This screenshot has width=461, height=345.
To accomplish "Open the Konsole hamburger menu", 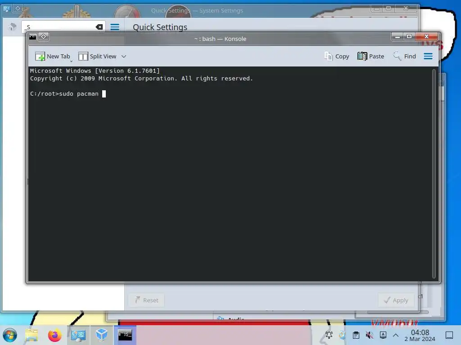I will [428, 56].
